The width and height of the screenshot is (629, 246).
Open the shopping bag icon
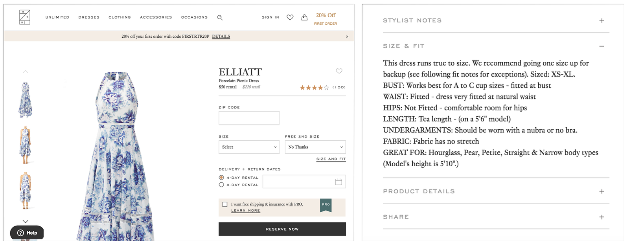(x=304, y=17)
